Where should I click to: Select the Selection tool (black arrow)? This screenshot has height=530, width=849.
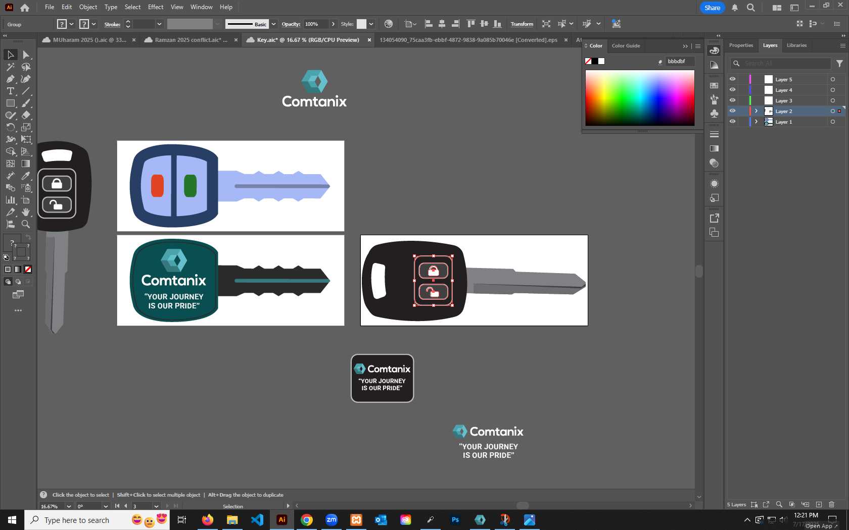[x=10, y=55]
